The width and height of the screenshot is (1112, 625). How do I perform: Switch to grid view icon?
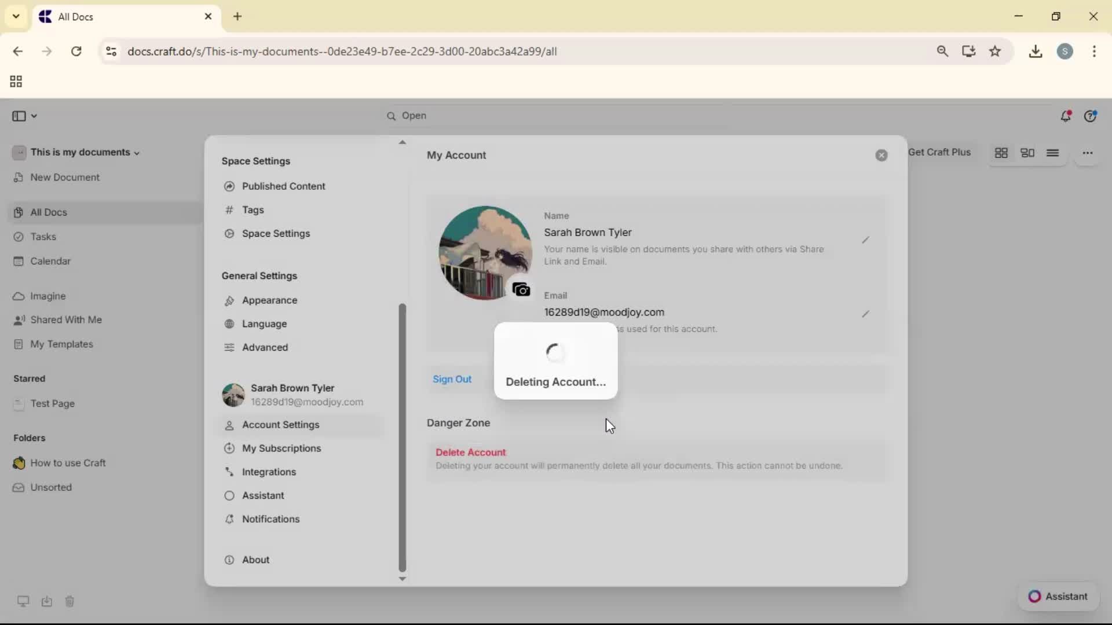coord(1001,153)
